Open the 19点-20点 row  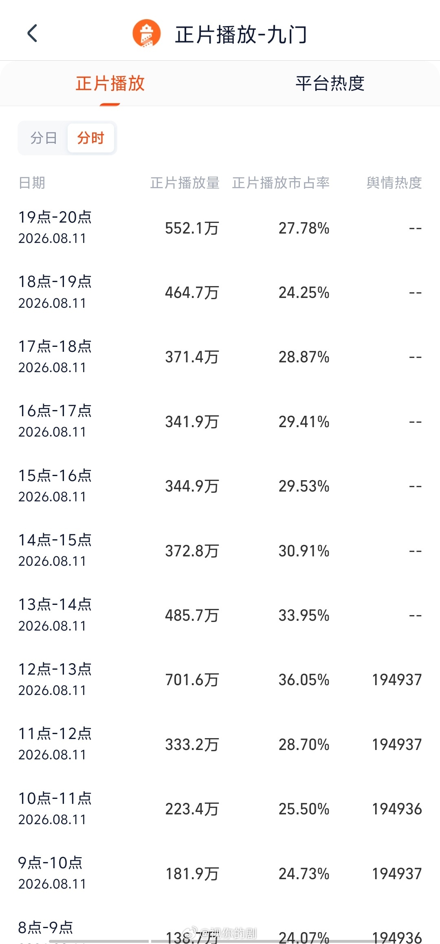click(220, 228)
